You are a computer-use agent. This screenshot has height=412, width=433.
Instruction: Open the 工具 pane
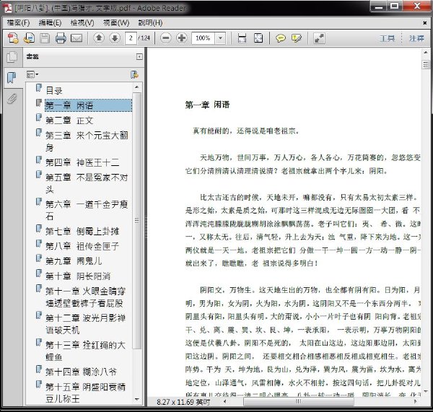[387, 38]
